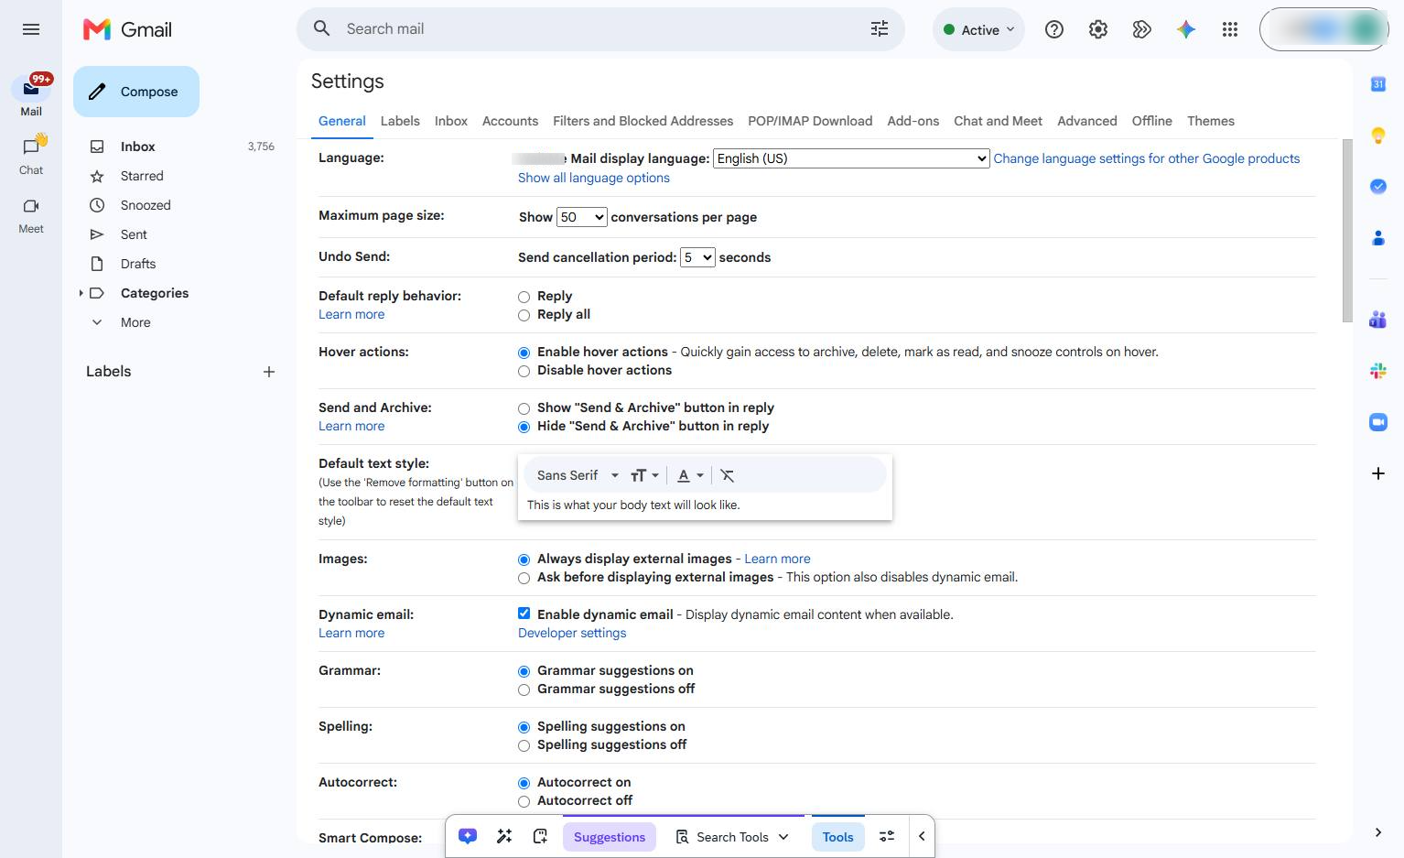Open the Sans Serif font dropdown
The height and width of the screenshot is (858, 1404).
[x=578, y=475]
